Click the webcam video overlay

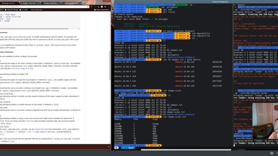click(x=265, y=121)
